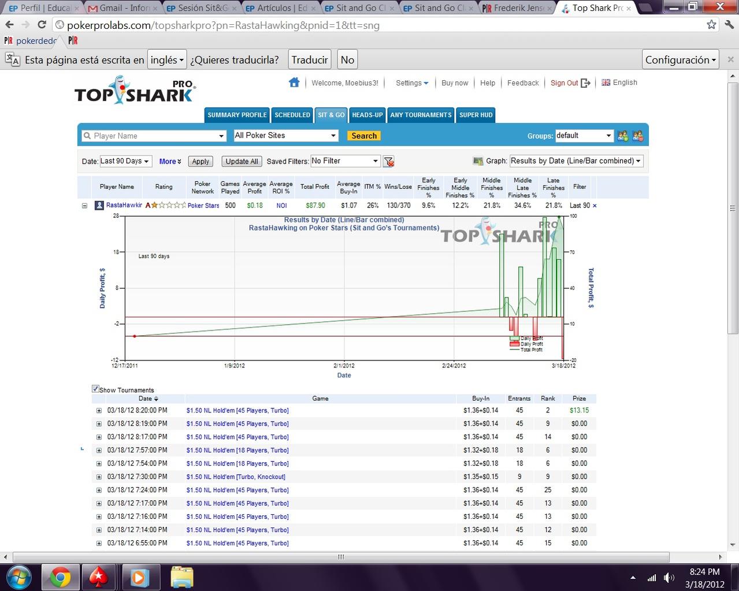Viewport: 739px width, 591px height.
Task: Go back to the previous page
Action: click(9, 25)
